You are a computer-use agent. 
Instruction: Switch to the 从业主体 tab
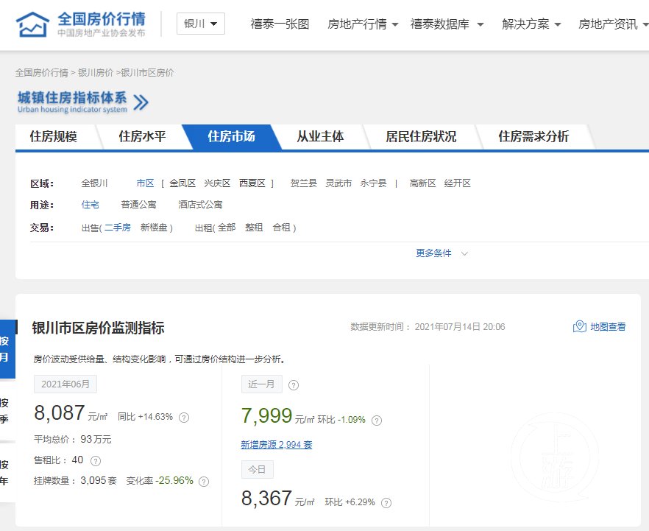click(320, 137)
